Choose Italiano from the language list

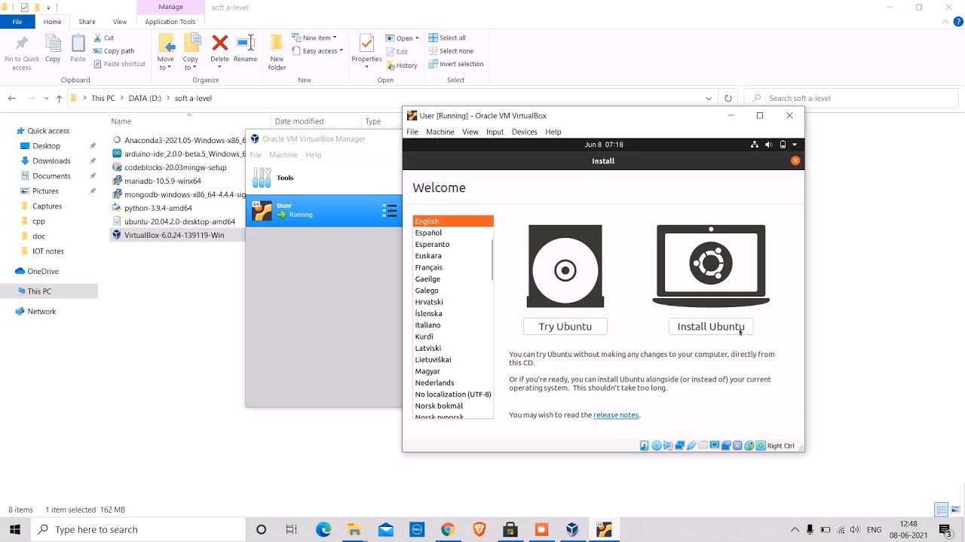427,325
